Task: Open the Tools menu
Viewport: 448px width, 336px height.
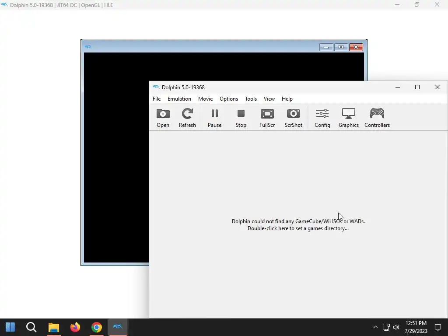Action: point(251,99)
